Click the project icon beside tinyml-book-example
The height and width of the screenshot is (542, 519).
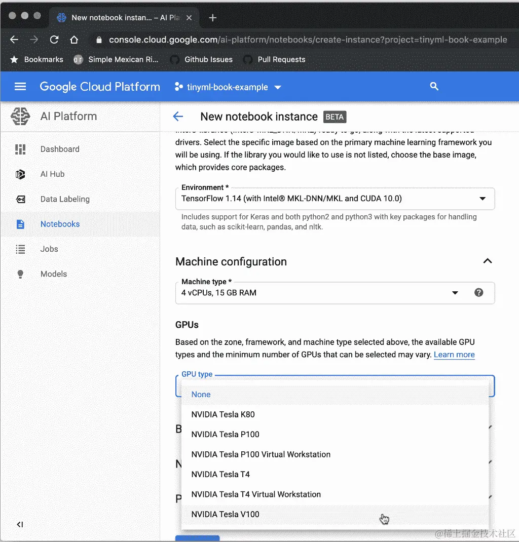178,87
